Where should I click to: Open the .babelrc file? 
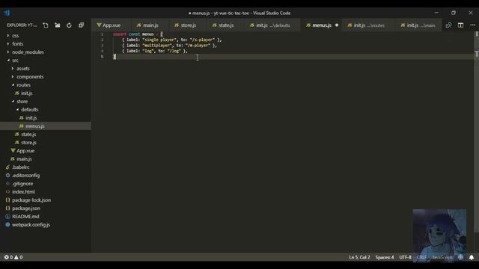(x=21, y=167)
